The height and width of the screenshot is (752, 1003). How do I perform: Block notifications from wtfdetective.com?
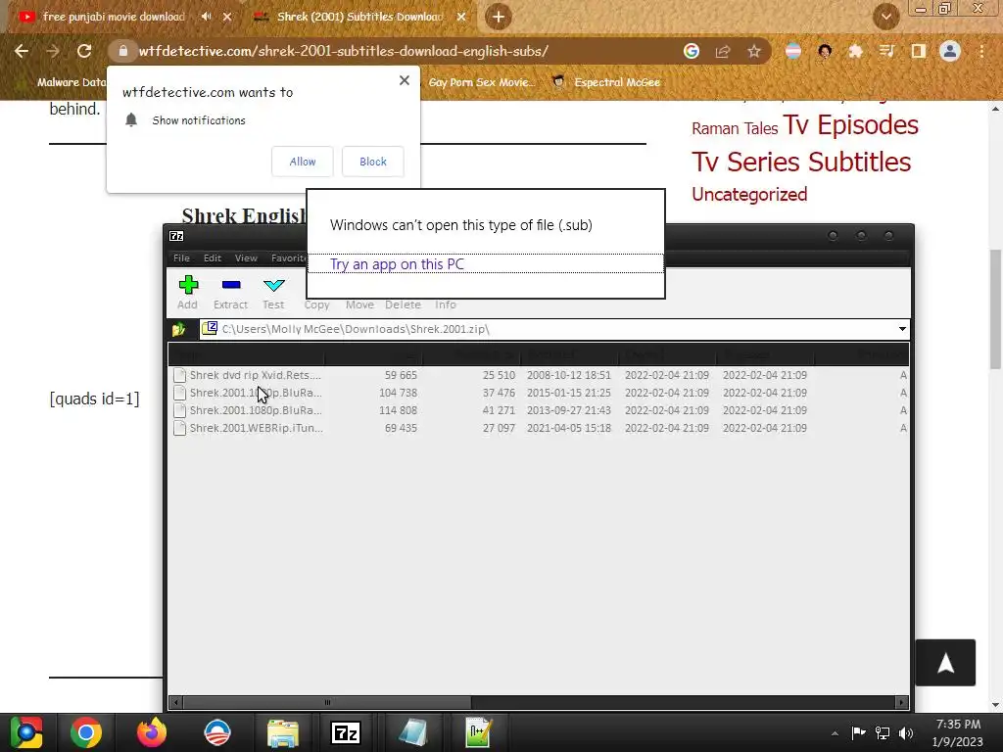coord(373,162)
